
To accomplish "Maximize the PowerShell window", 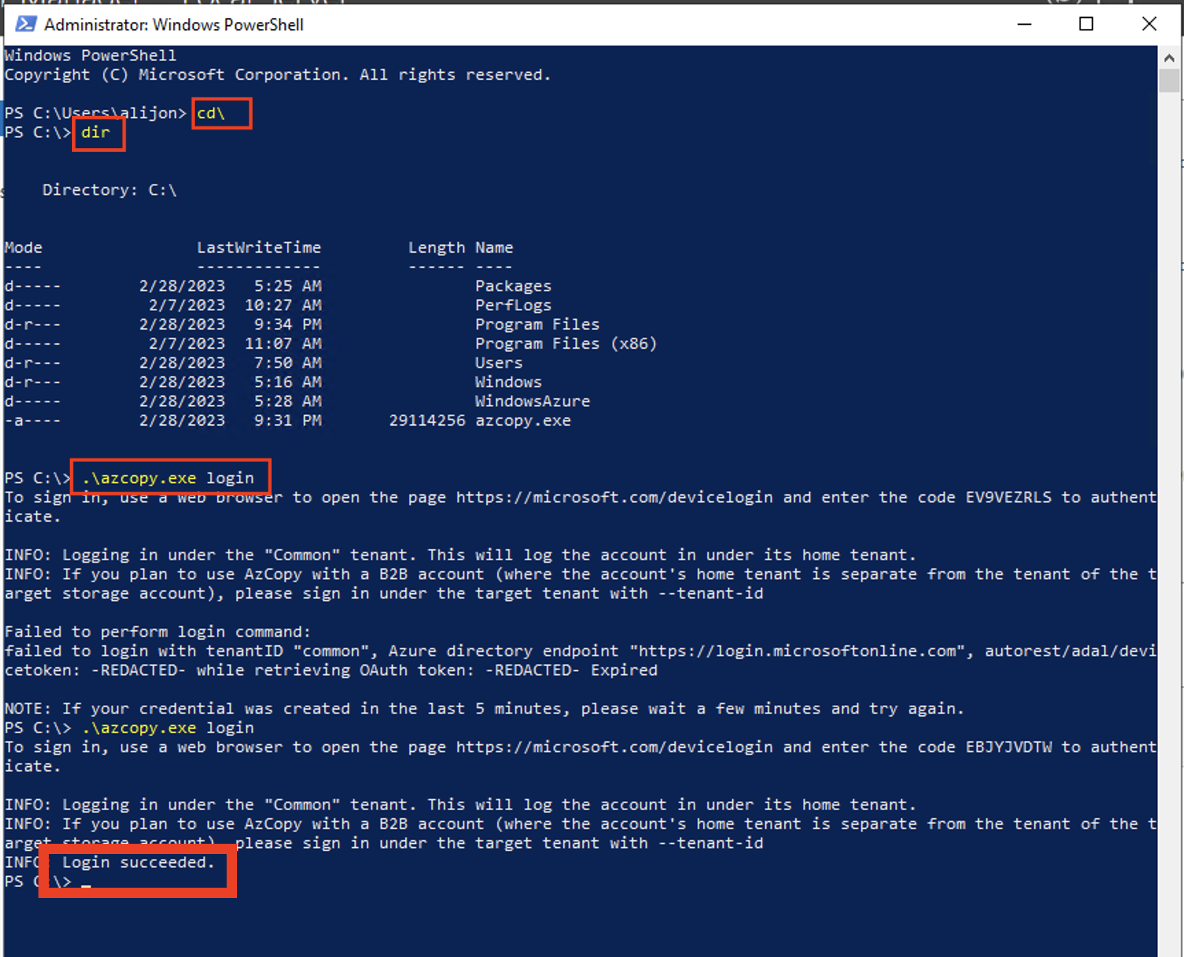I will coord(1086,24).
